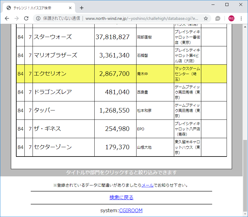
Task: Click the grayed-out forward navigation arrow
Action: coord(17,18)
